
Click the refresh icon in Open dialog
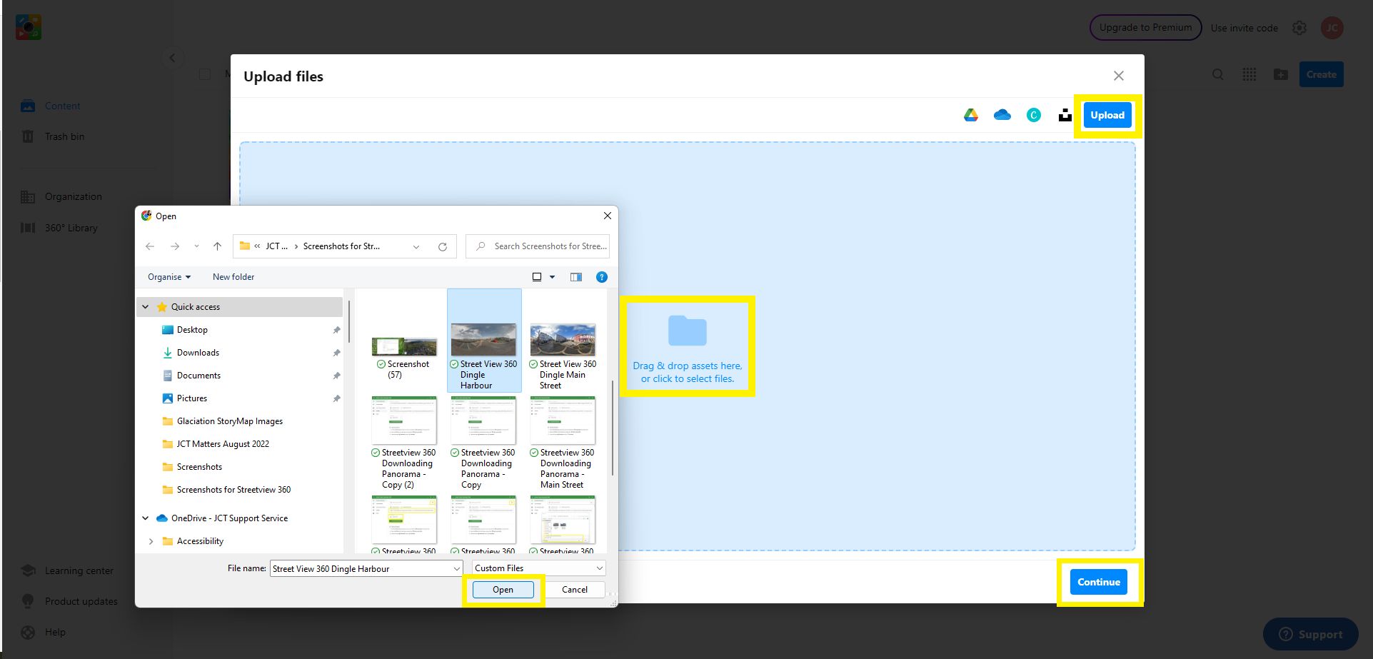(x=443, y=246)
